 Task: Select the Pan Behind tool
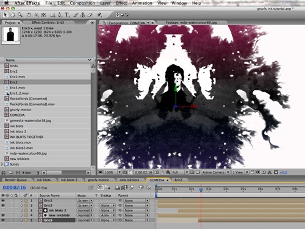tap(43, 15)
